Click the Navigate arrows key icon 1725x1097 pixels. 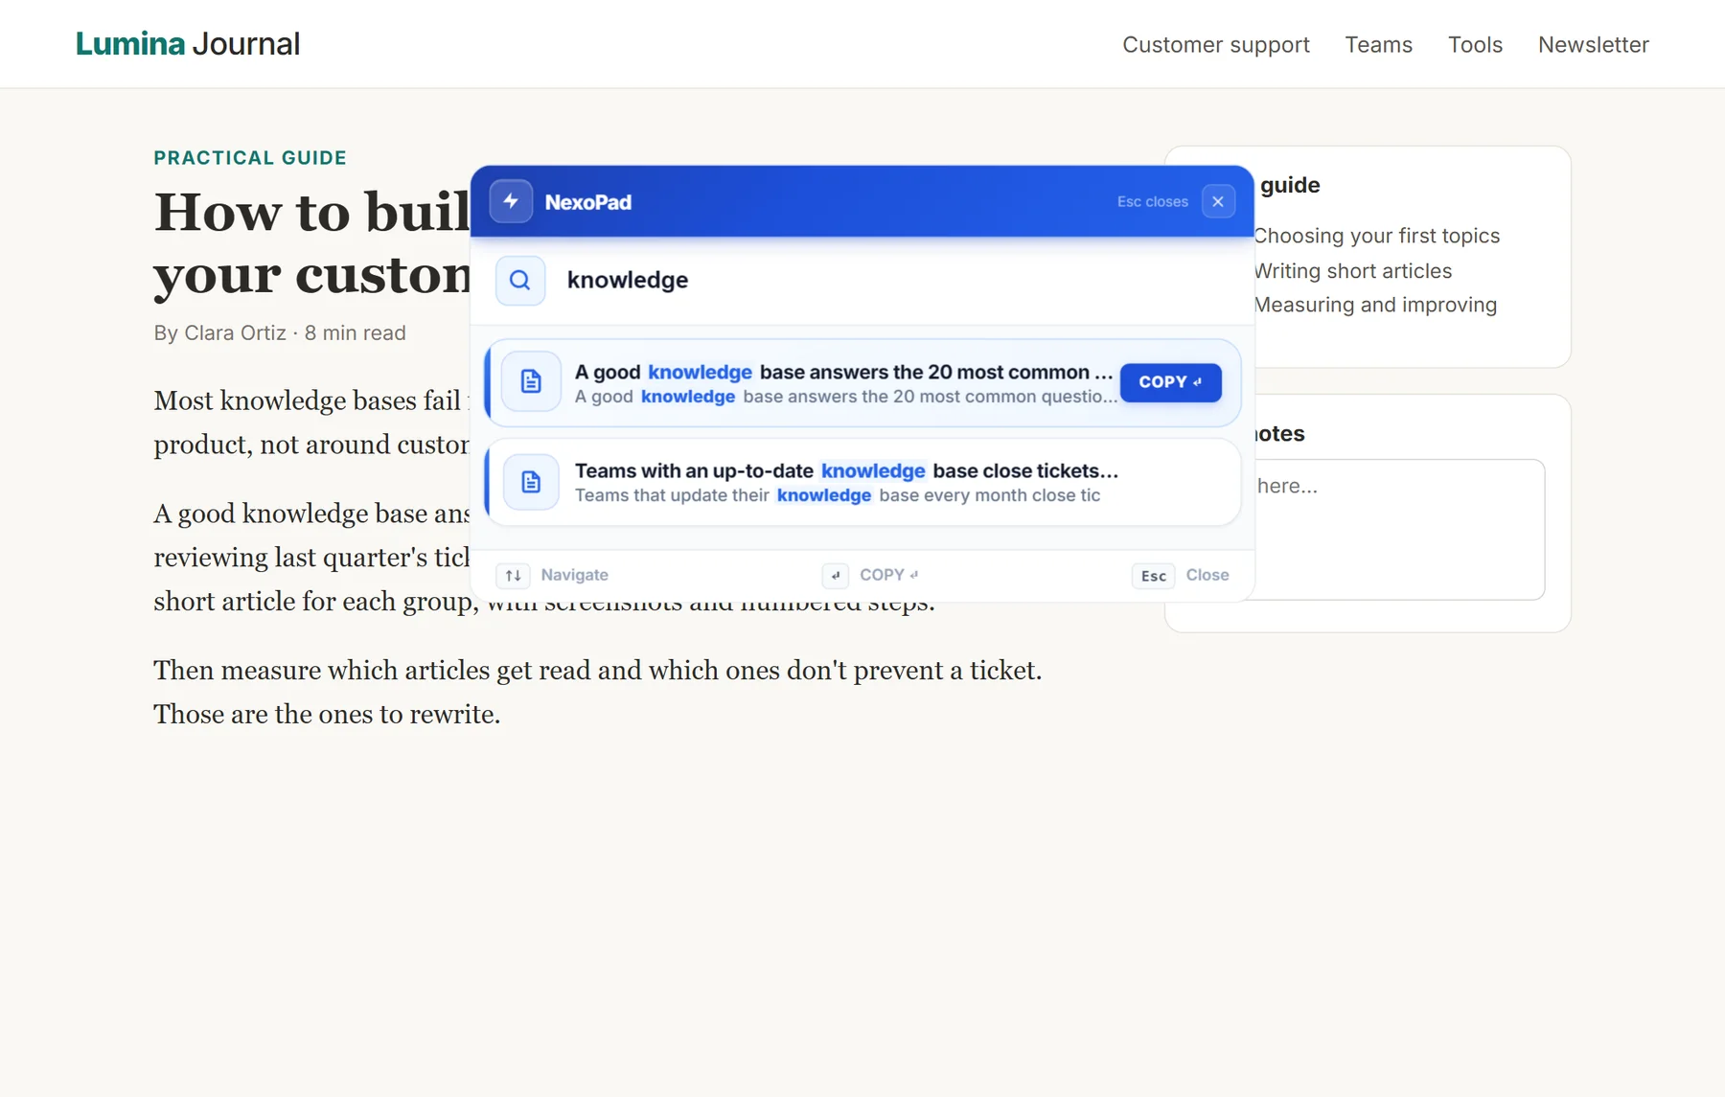pyautogui.click(x=513, y=576)
